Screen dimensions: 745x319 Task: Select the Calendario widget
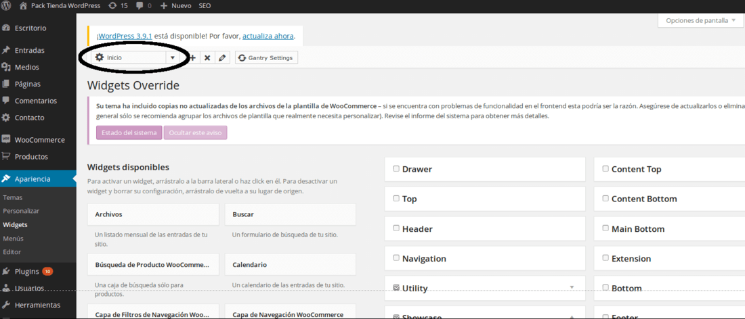pos(291,264)
